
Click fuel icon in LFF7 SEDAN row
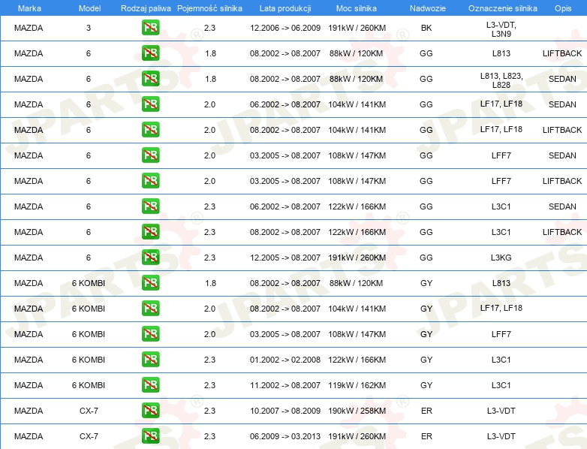(x=150, y=155)
